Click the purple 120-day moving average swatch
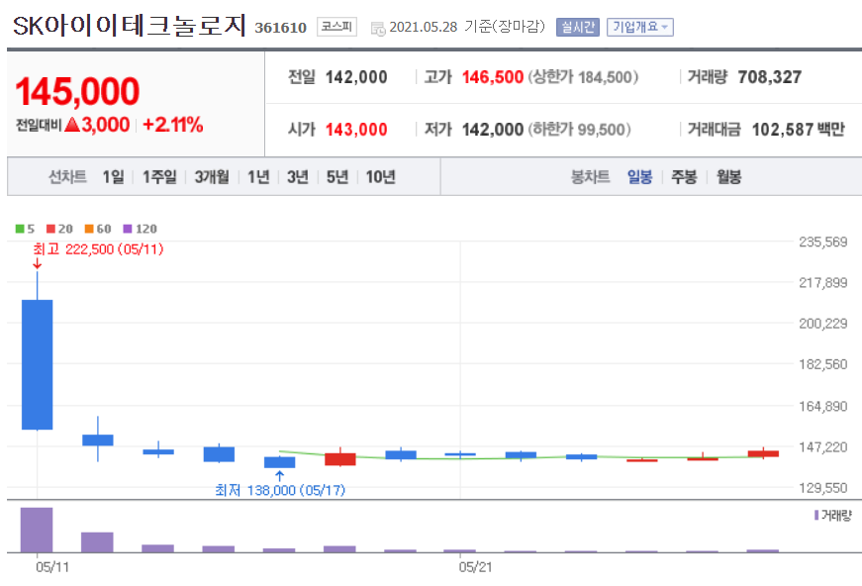This screenshot has width=862, height=586. pyautogui.click(x=128, y=229)
